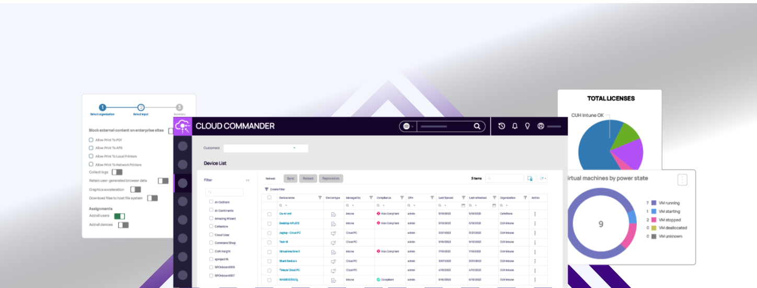Click the magnifier search icon in header
Image resolution: width=757 pixels, height=288 pixels.
click(477, 126)
